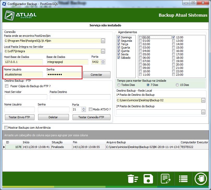Select the 15 Dias radio option

[177, 85]
